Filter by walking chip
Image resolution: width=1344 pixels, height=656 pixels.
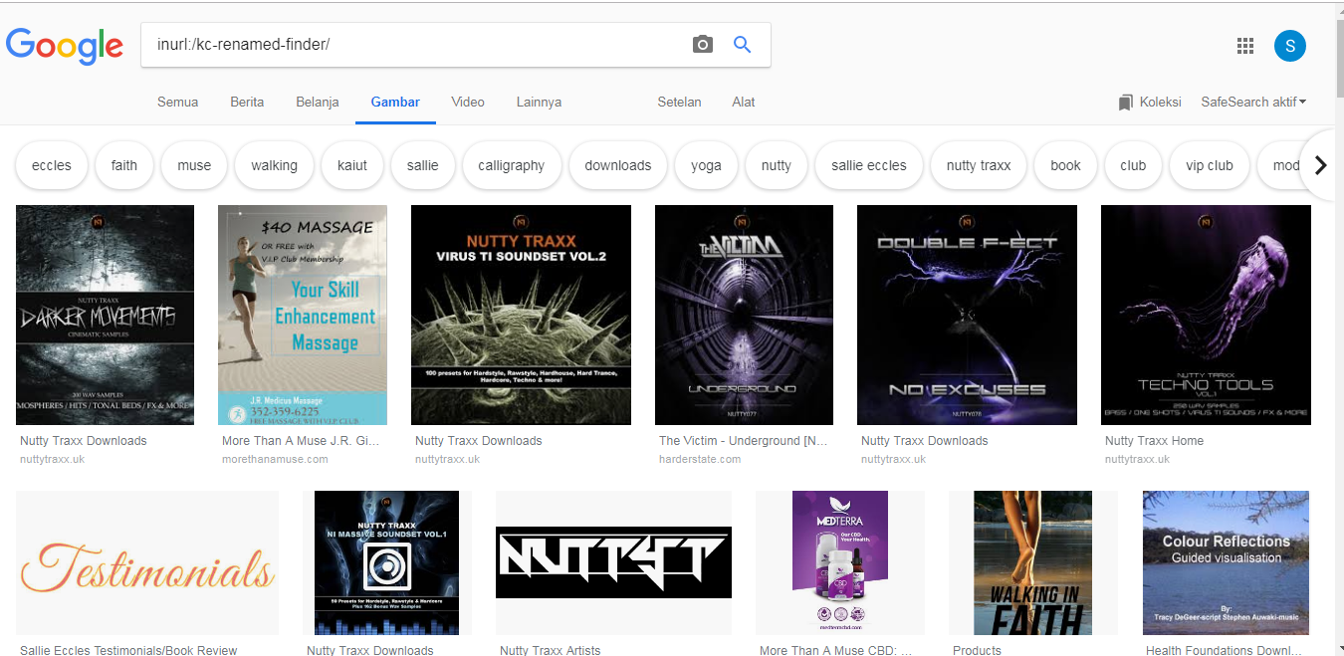[274, 165]
